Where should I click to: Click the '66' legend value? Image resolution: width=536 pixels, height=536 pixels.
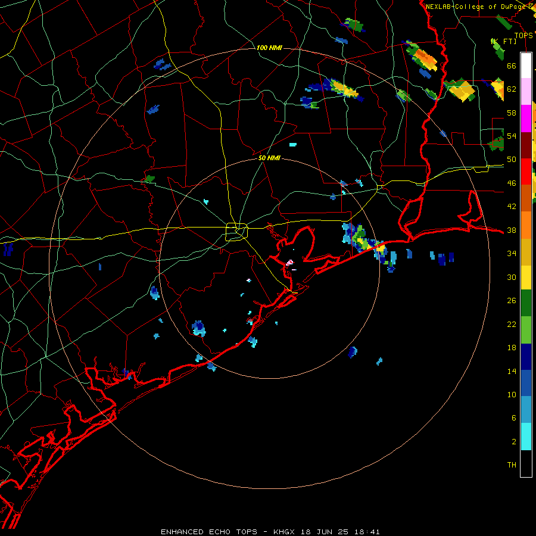point(512,66)
